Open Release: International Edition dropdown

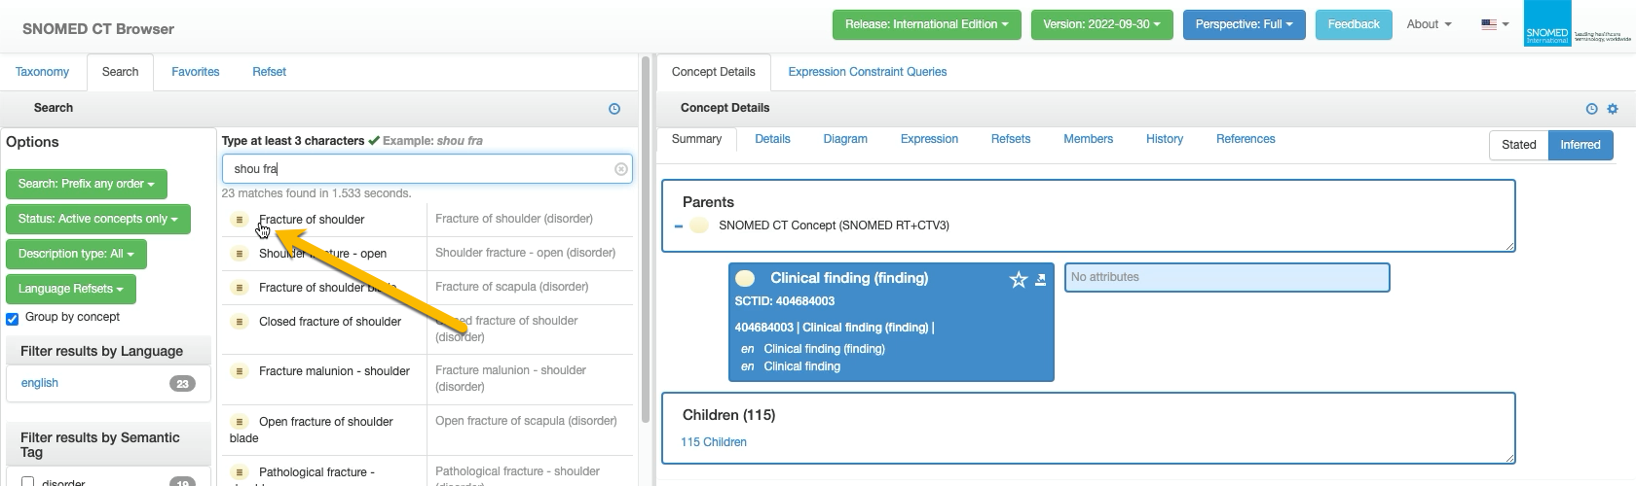(926, 24)
